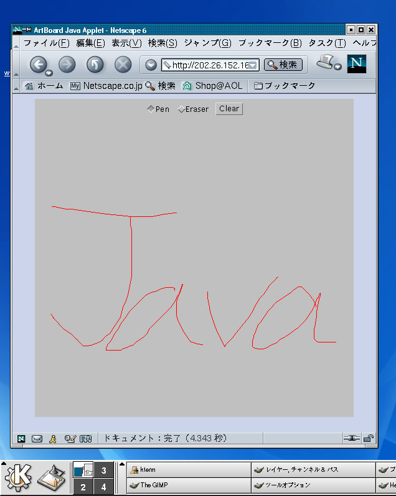This screenshot has height=496, width=396.
Task: Collapse the personal toolbar grippy handle
Action: (16, 86)
